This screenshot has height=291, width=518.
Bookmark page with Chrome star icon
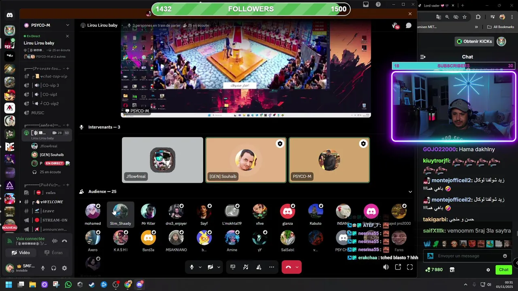pos(465,17)
